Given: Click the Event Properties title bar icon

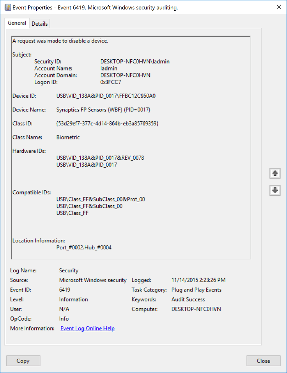Looking at the screenshot, I should [7, 7].
